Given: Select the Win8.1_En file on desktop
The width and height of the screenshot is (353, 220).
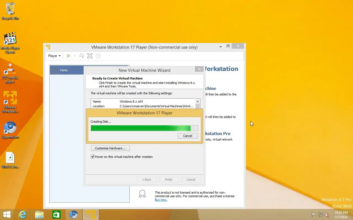Looking at the screenshot, I should click(10, 160).
